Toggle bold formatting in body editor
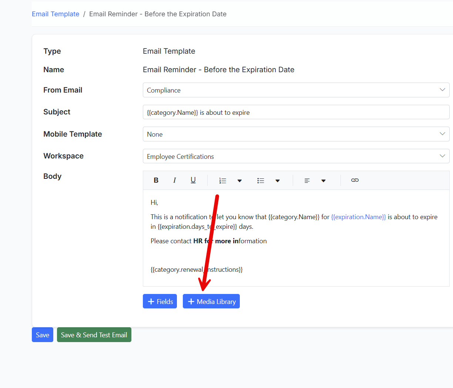This screenshot has height=388, width=453. pos(156,180)
